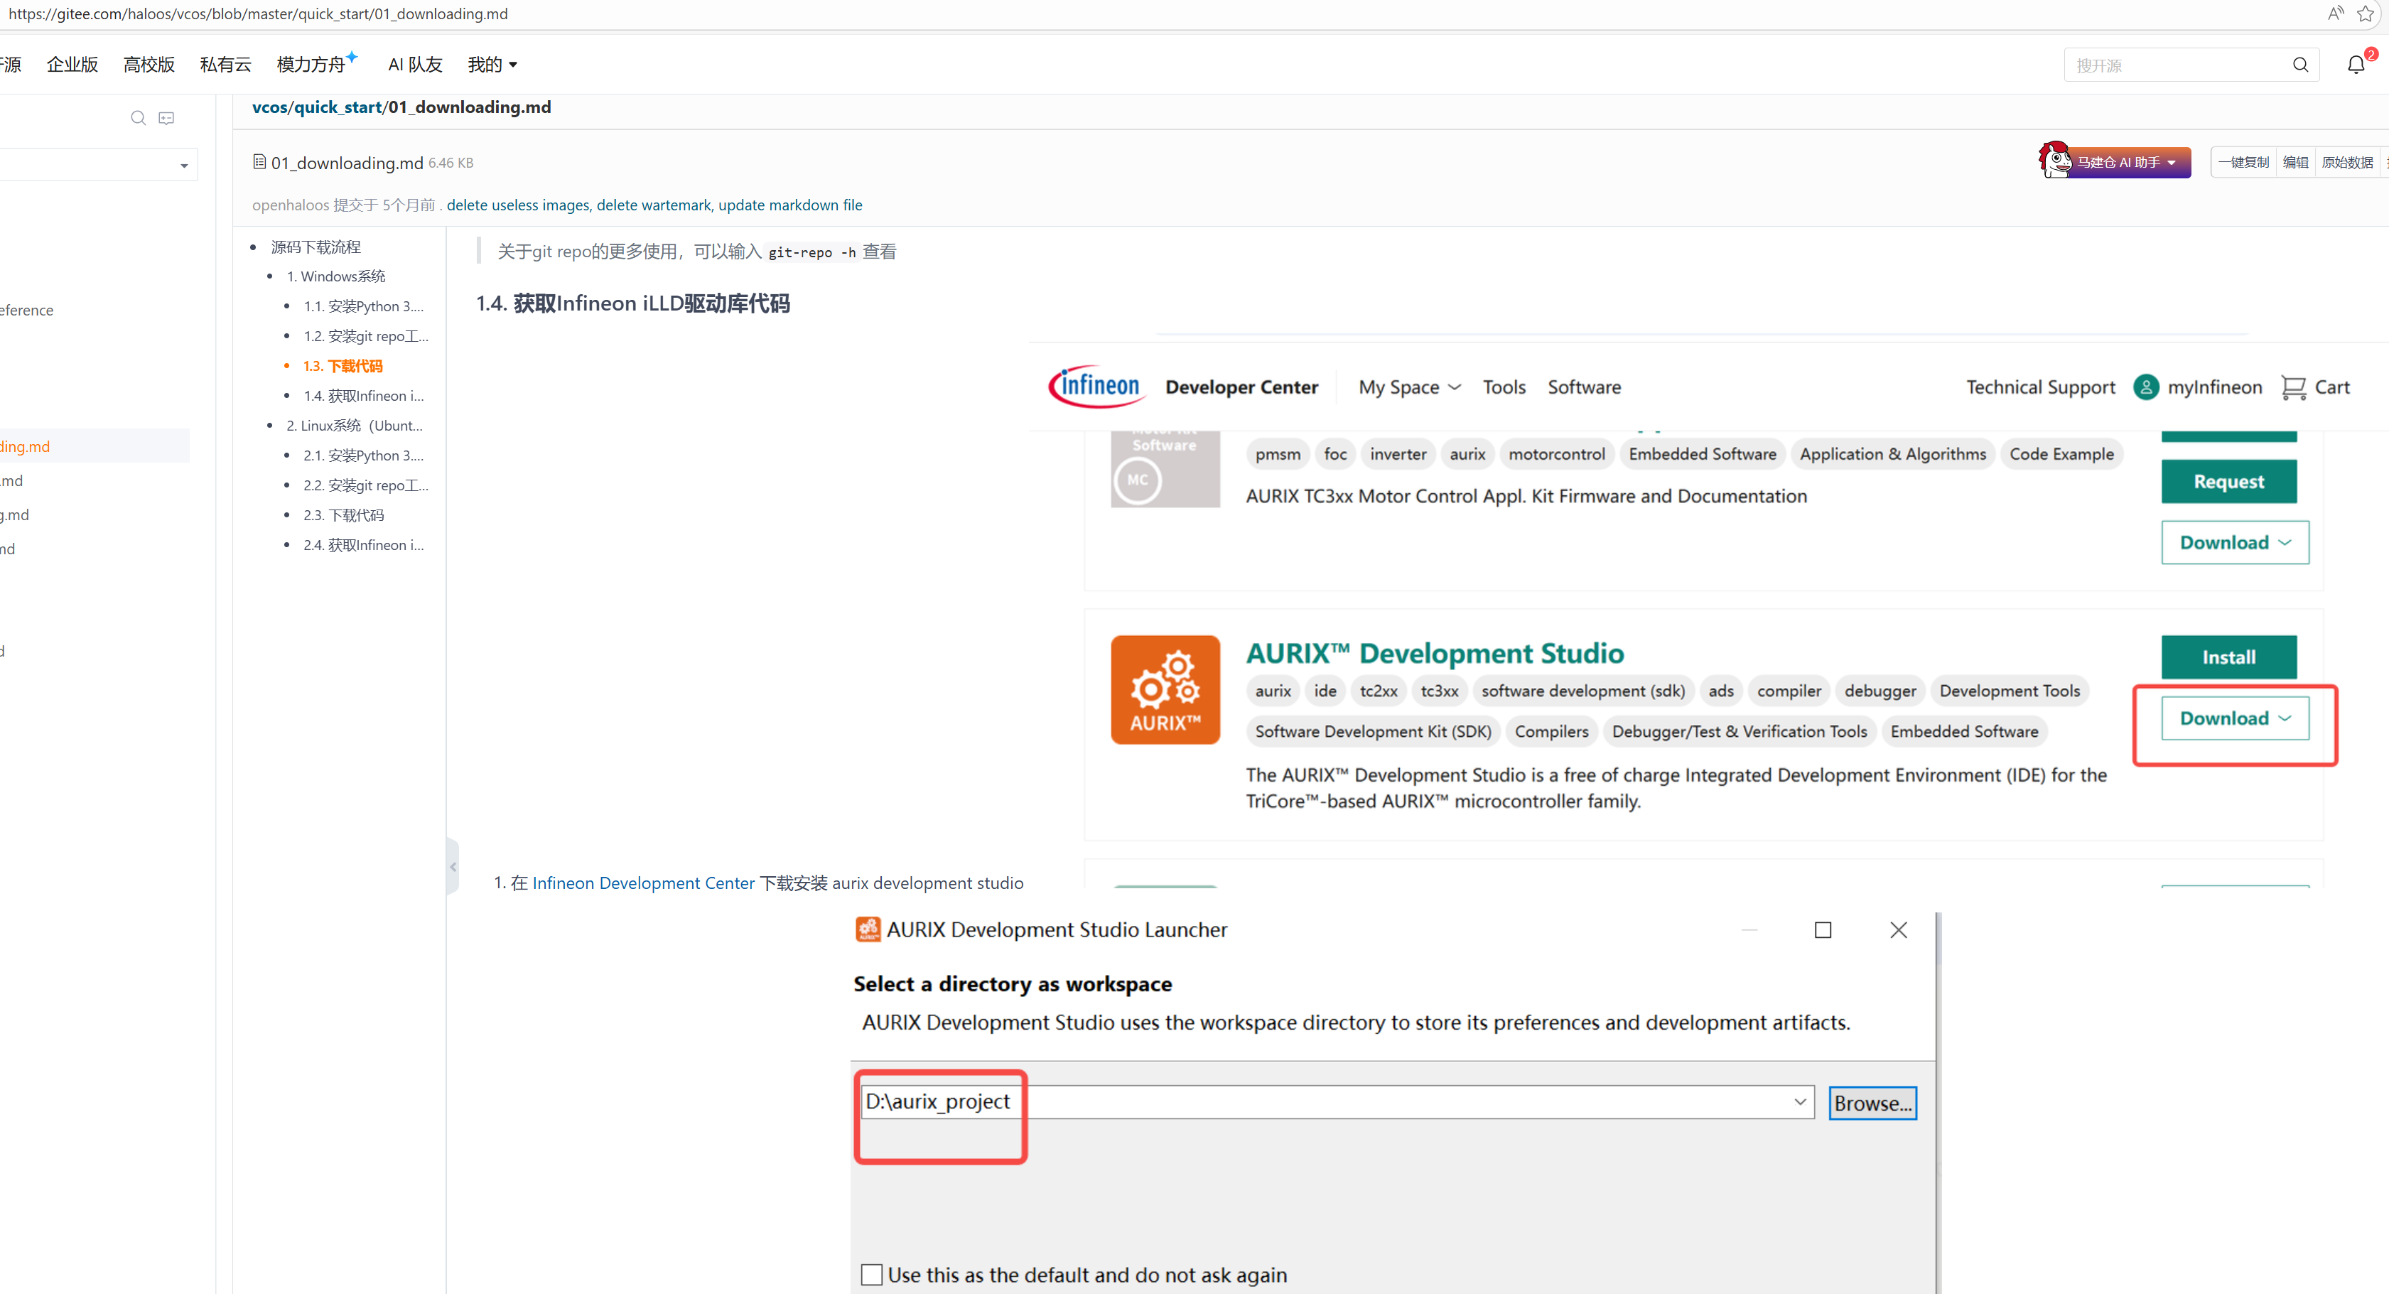Collapse sidebar using the left arrow handle
2389x1294 pixels.
[x=453, y=866]
